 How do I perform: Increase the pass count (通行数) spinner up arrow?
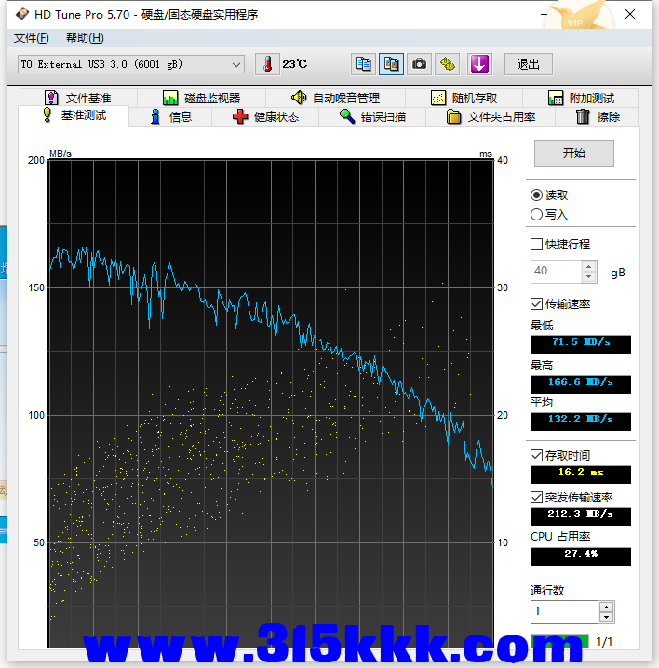click(607, 608)
